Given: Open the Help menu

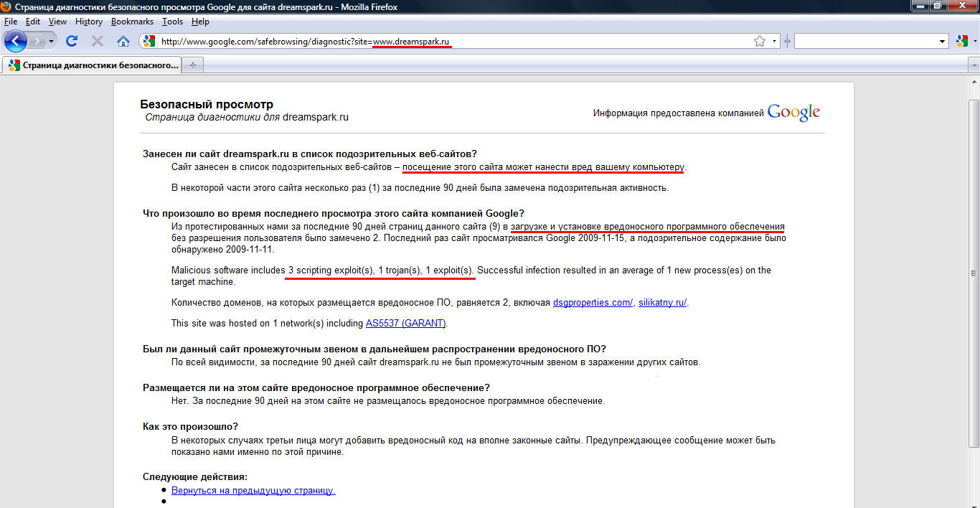Looking at the screenshot, I should pos(200,22).
